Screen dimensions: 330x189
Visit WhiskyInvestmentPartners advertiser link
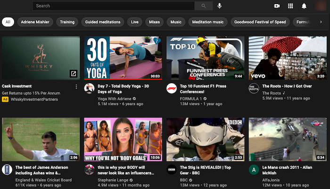[34, 99]
